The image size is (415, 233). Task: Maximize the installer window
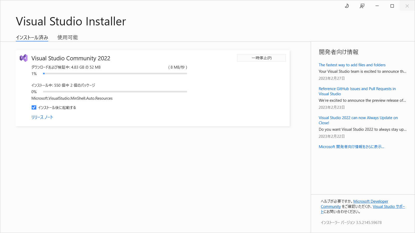pyautogui.click(x=392, y=6)
